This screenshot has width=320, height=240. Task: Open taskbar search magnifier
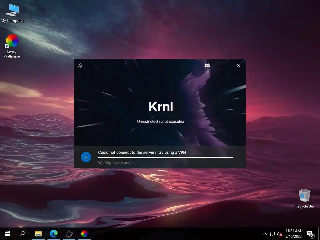(x=22, y=234)
